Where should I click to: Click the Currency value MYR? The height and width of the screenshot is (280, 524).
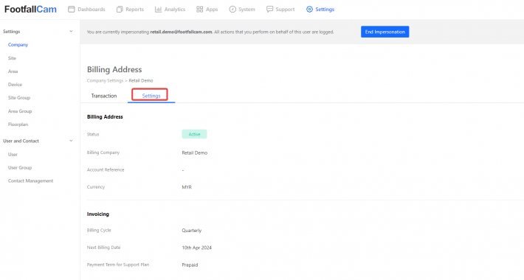point(187,187)
